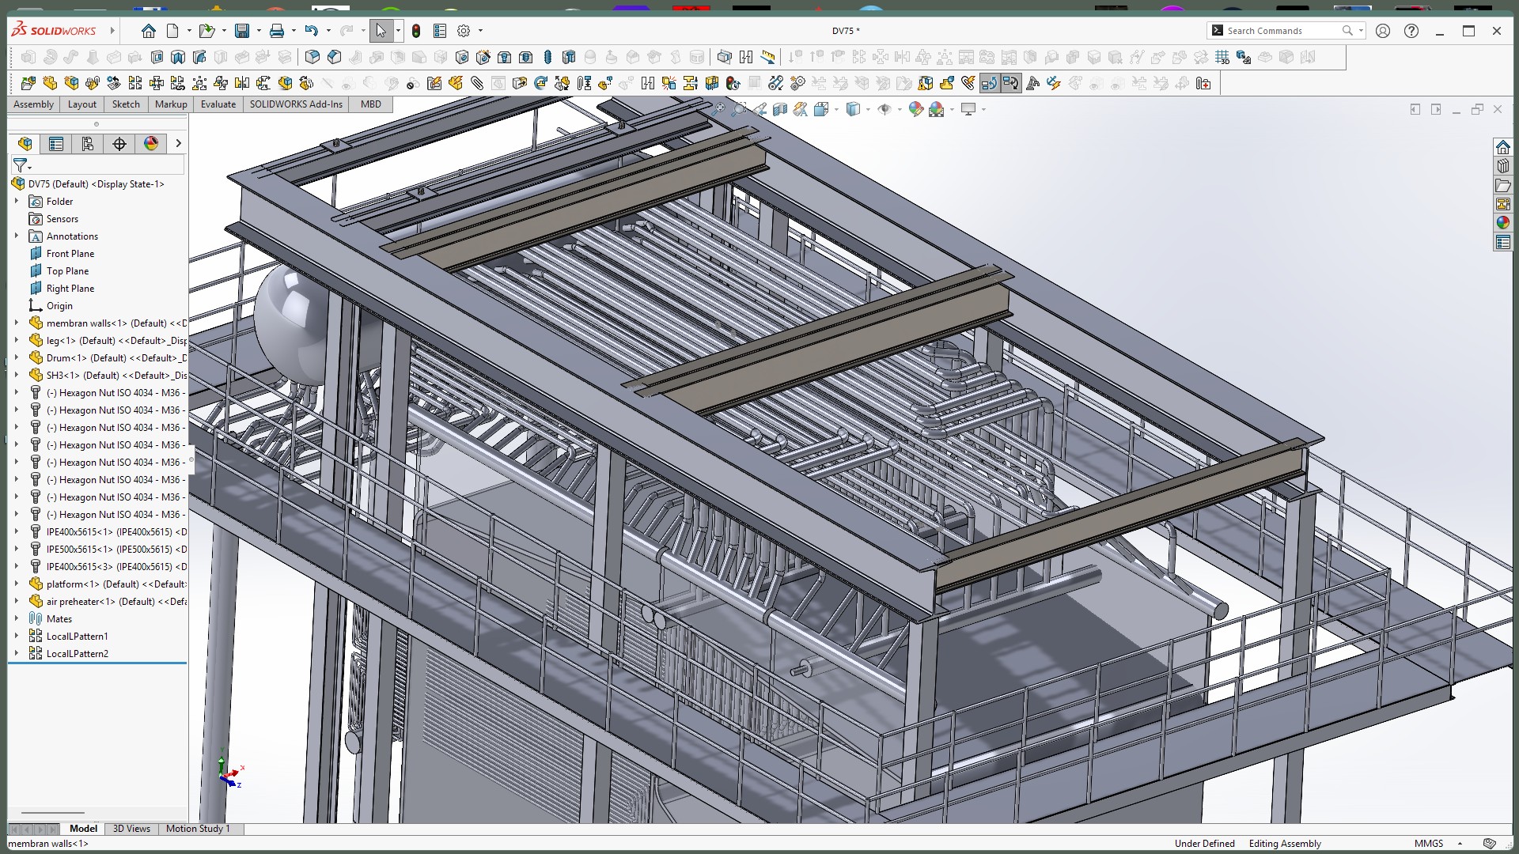Viewport: 1519px width, 854px height.
Task: Click the Home icon in top bar
Action: pyautogui.click(x=148, y=31)
